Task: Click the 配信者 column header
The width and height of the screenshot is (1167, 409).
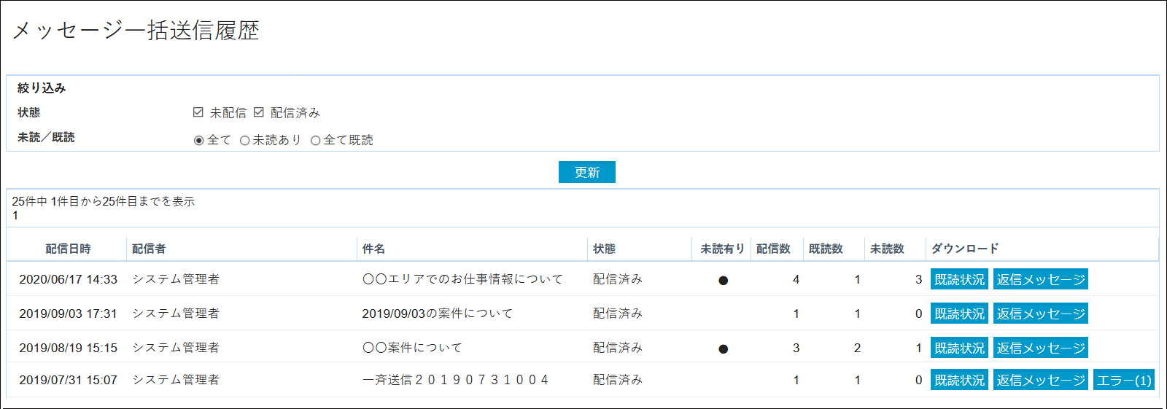Action: (149, 249)
